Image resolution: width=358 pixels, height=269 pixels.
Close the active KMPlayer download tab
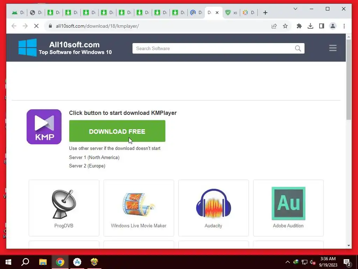point(217,13)
